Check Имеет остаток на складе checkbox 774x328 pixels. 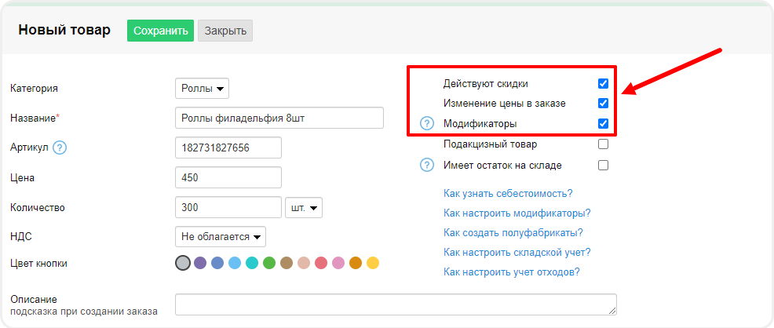603,165
